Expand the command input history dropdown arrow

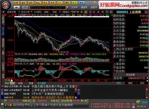[x=67, y=7]
